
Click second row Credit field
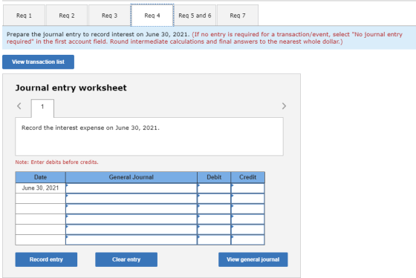(x=248, y=199)
